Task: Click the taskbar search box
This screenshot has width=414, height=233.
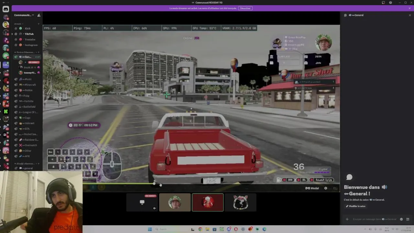Action: [171, 229]
